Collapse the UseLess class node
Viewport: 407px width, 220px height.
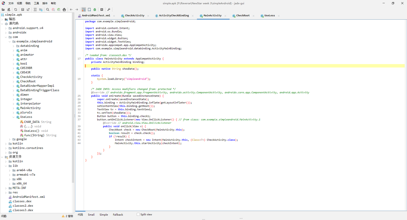point(14,117)
